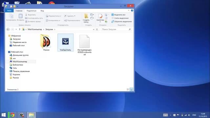The height and width of the screenshot is (118, 210).
Task: Select Избранное in the navigation pane
Action: (x=14, y=36)
